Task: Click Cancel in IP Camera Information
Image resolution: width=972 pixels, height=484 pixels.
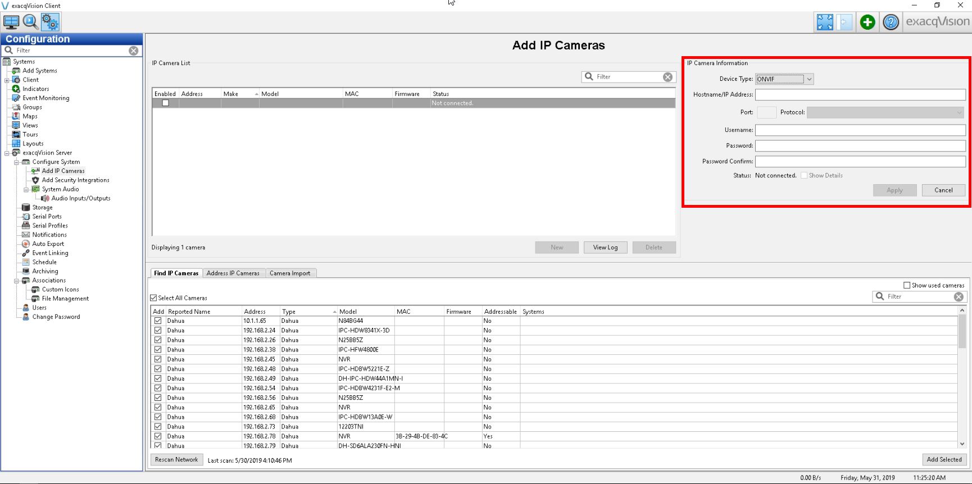Action: [x=943, y=190]
